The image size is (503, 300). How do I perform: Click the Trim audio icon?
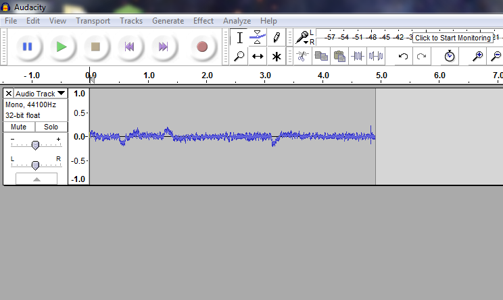tap(358, 56)
